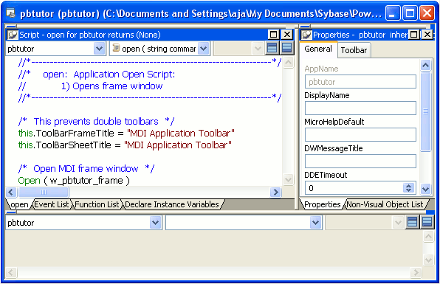
Task: Click the first view toggle icon in the lower pane toolbar
Action: coord(412,223)
